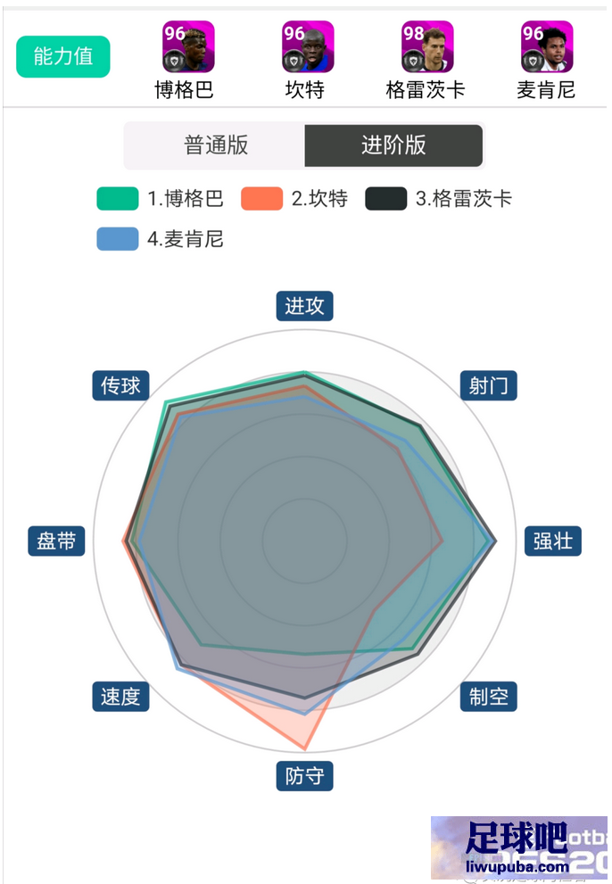Select the 防守 radar axis label
Viewport: 612px width, 884px height.
(304, 776)
